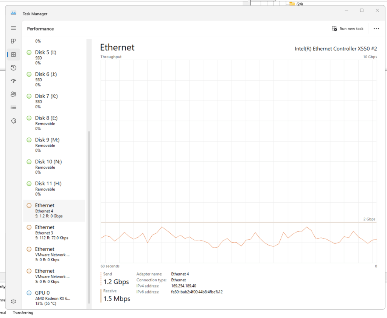Open the Startup apps icon
This screenshot has height=318, width=387.
coord(14,81)
